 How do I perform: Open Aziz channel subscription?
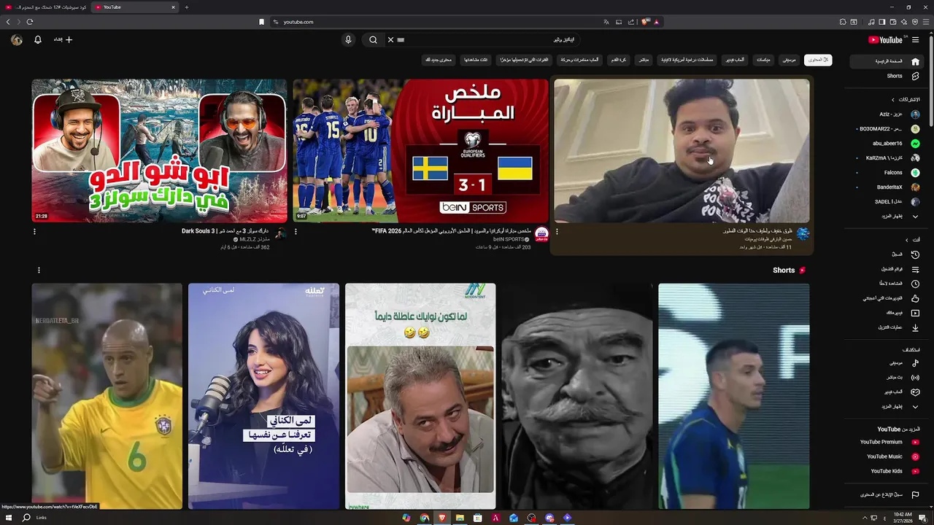click(885, 114)
